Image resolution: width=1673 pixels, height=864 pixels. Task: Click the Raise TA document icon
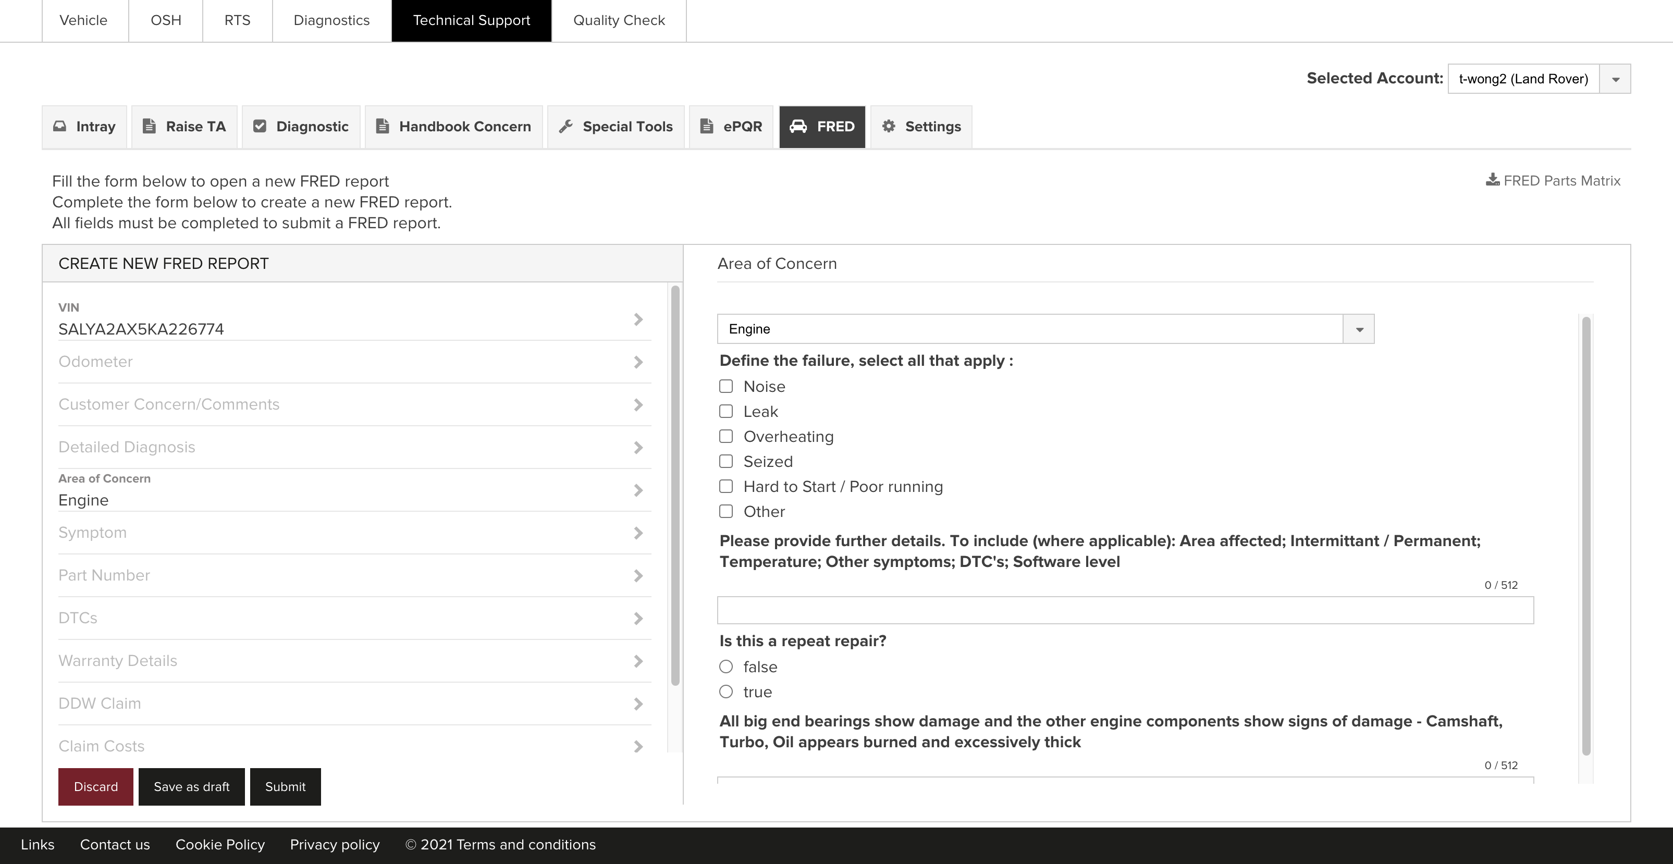point(149,127)
